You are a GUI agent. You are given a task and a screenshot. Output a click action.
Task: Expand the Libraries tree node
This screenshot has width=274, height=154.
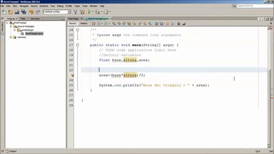(x=11, y=37)
